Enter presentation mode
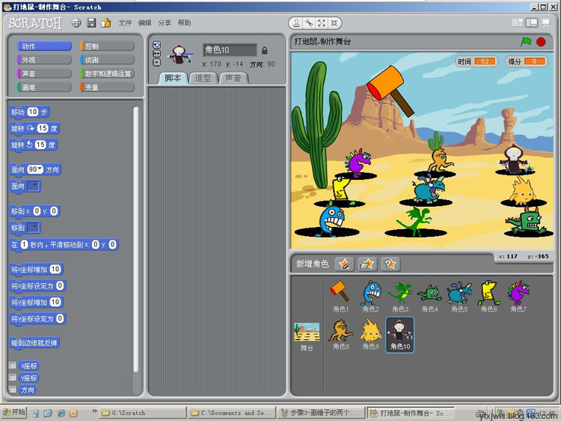Viewport: 561px width, 421px height. [546, 23]
